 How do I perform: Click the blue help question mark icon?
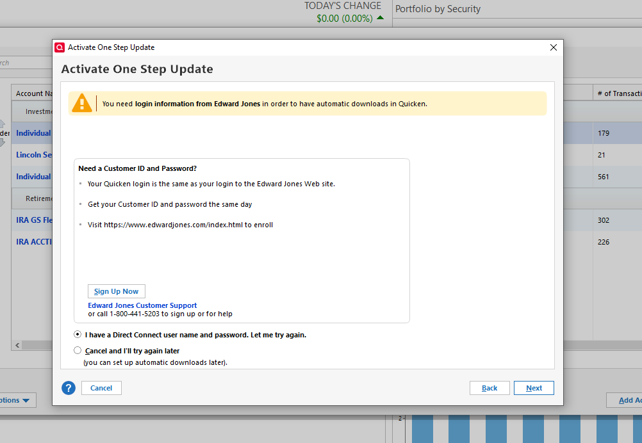69,388
